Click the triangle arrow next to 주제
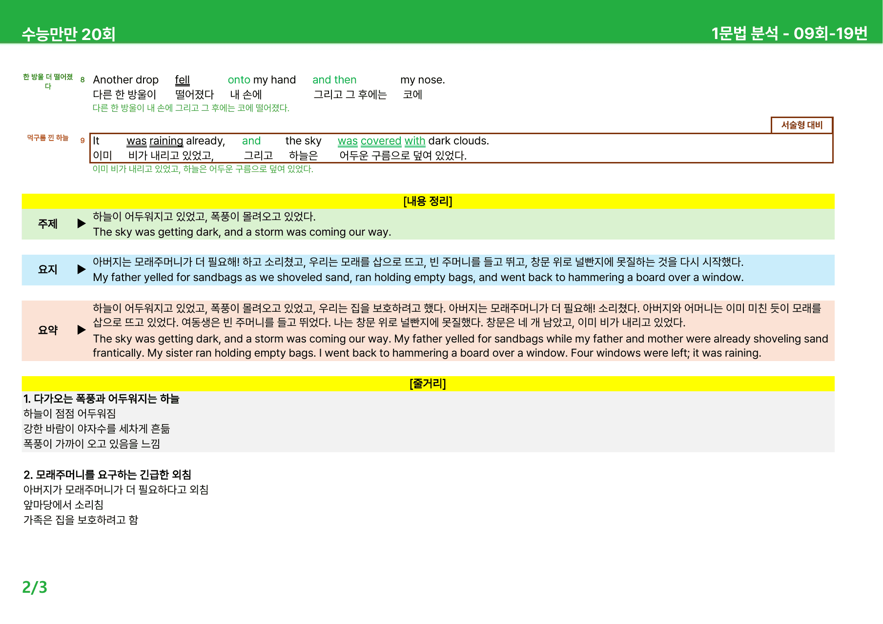Screen dimensions: 883x624 click(82, 223)
